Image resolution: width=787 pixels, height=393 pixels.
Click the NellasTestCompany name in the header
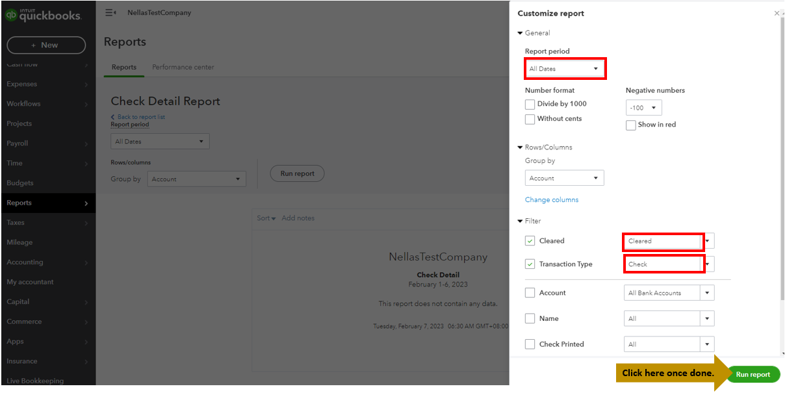[x=159, y=13]
